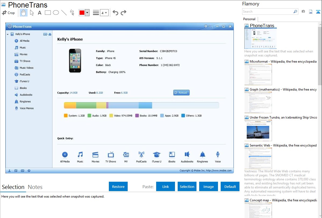Open PhoneTrans settings gear dropdown
This screenshot has height=218, width=322.
coord(207,26)
